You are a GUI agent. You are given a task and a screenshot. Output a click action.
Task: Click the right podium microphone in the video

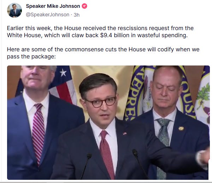(x=140, y=162)
